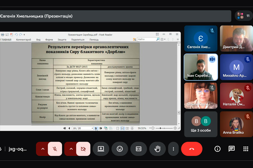Click the present screen icon
Screen dimensions: 253x168
click(101, 149)
